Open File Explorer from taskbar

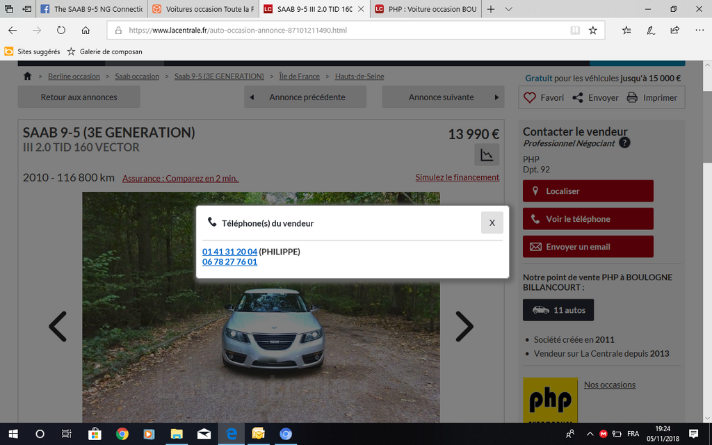click(177, 434)
